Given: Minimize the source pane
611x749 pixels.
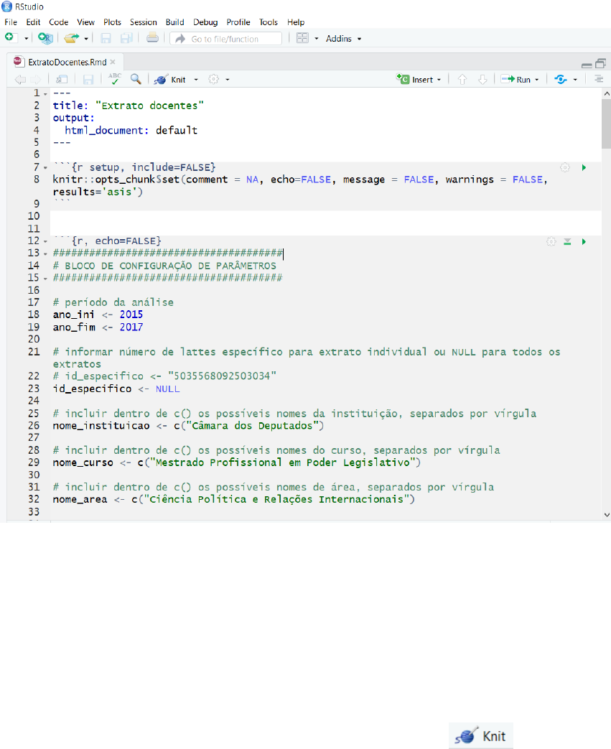Looking at the screenshot, I should pyautogui.click(x=587, y=65).
